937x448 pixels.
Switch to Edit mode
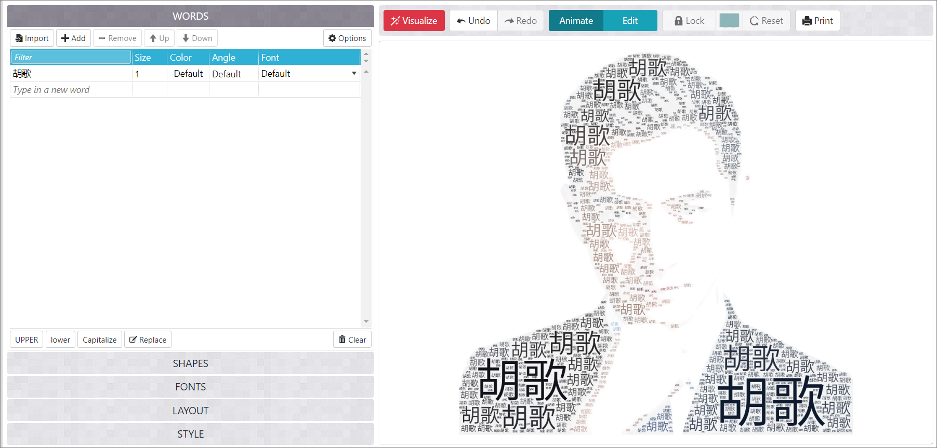630,21
